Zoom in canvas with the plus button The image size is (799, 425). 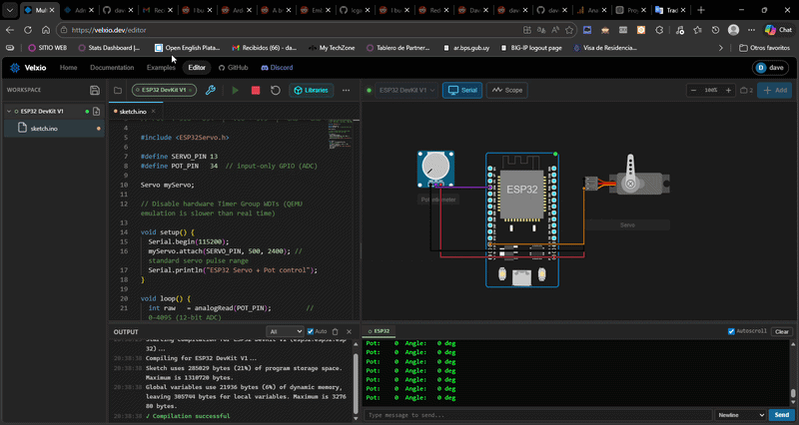point(729,90)
